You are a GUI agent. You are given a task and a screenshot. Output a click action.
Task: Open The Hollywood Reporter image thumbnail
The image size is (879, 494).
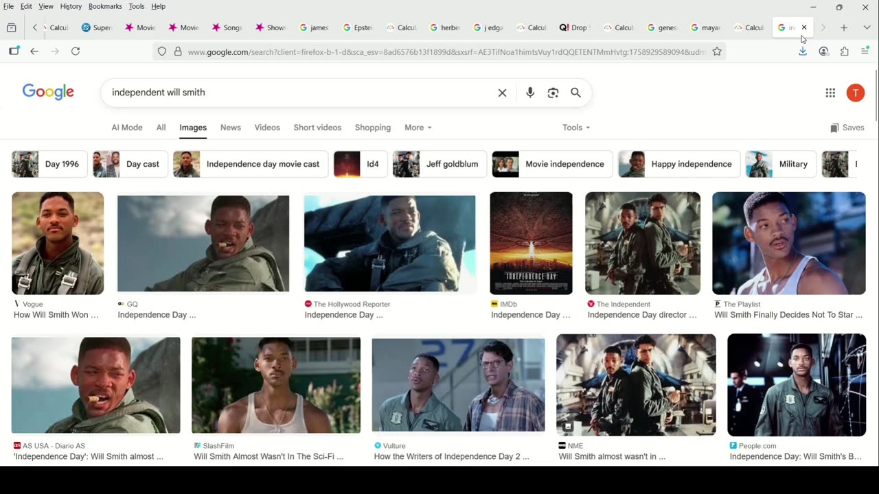(389, 244)
